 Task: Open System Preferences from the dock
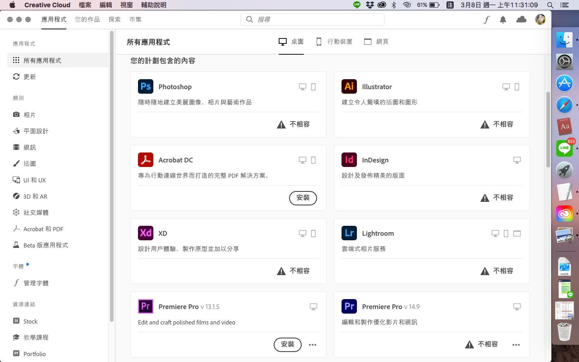565,62
